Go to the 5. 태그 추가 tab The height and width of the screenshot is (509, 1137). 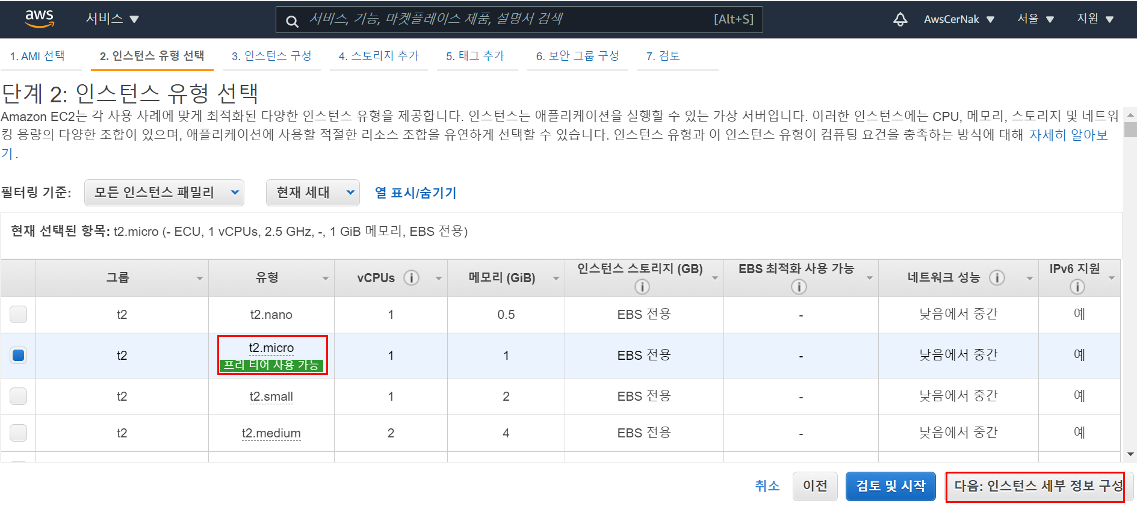tap(475, 56)
